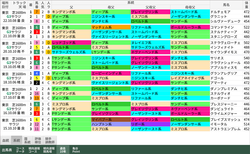Click horse name グランアレグリア
This screenshot has height=154, width=250.
(224, 73)
